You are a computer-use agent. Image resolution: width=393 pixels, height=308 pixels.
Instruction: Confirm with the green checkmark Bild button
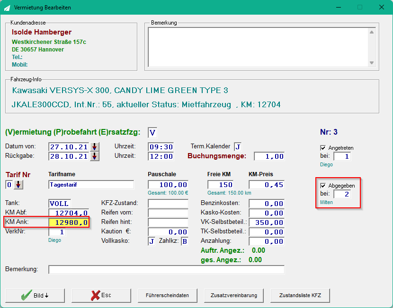[x=35, y=296]
